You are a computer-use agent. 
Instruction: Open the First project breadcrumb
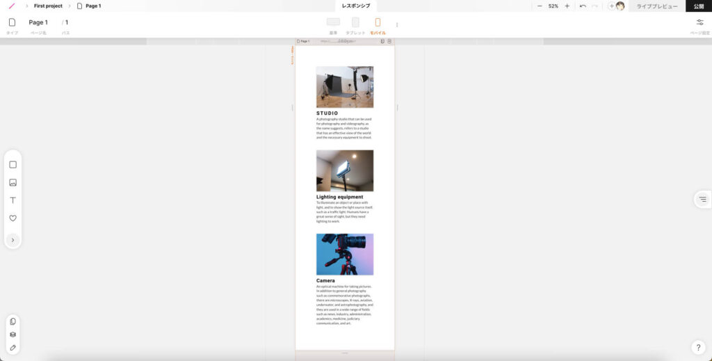pyautogui.click(x=48, y=6)
